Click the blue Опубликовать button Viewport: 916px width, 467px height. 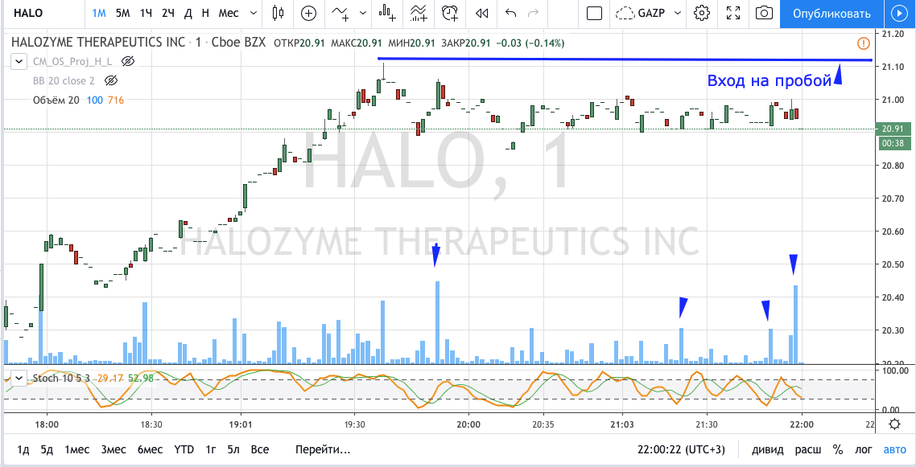coord(831,13)
